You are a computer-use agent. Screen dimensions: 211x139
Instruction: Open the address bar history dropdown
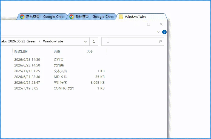coord(85,41)
